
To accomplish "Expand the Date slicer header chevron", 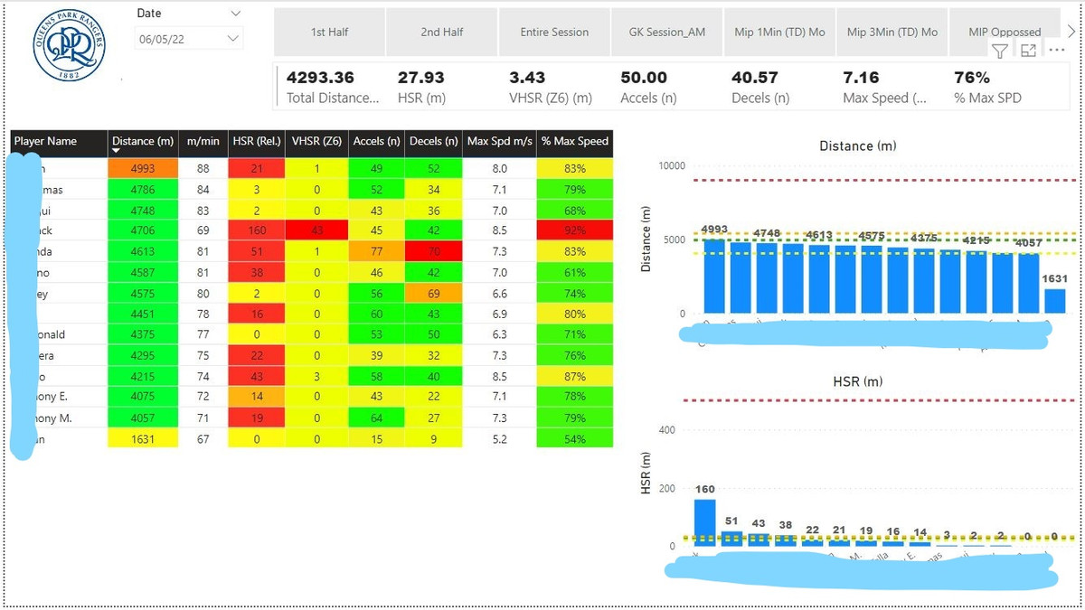I will 236,14.
